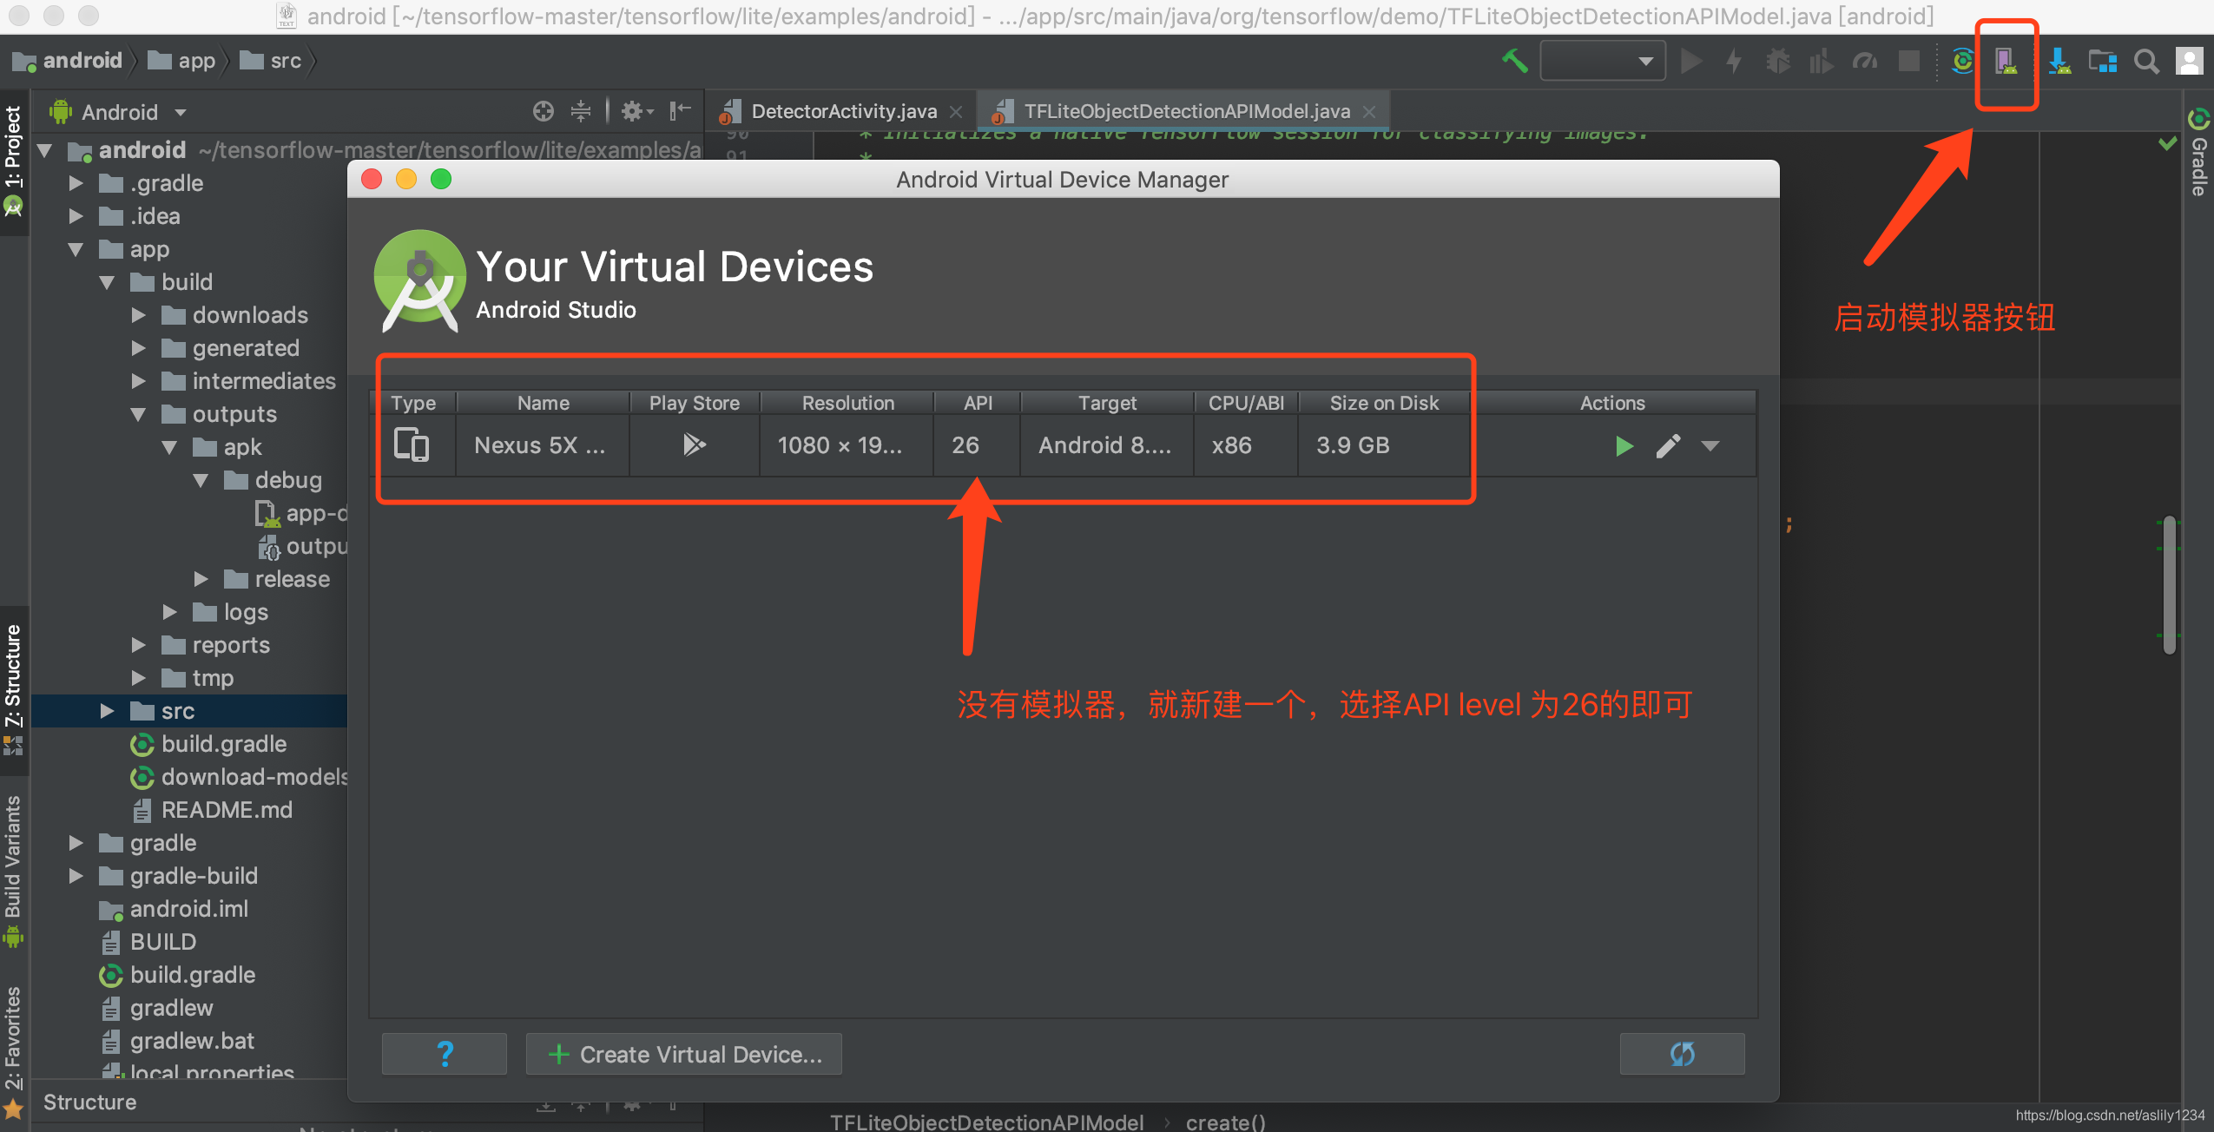Switch to the DetectorActivity.java tab
This screenshot has height=1132, width=2214.
[x=842, y=111]
